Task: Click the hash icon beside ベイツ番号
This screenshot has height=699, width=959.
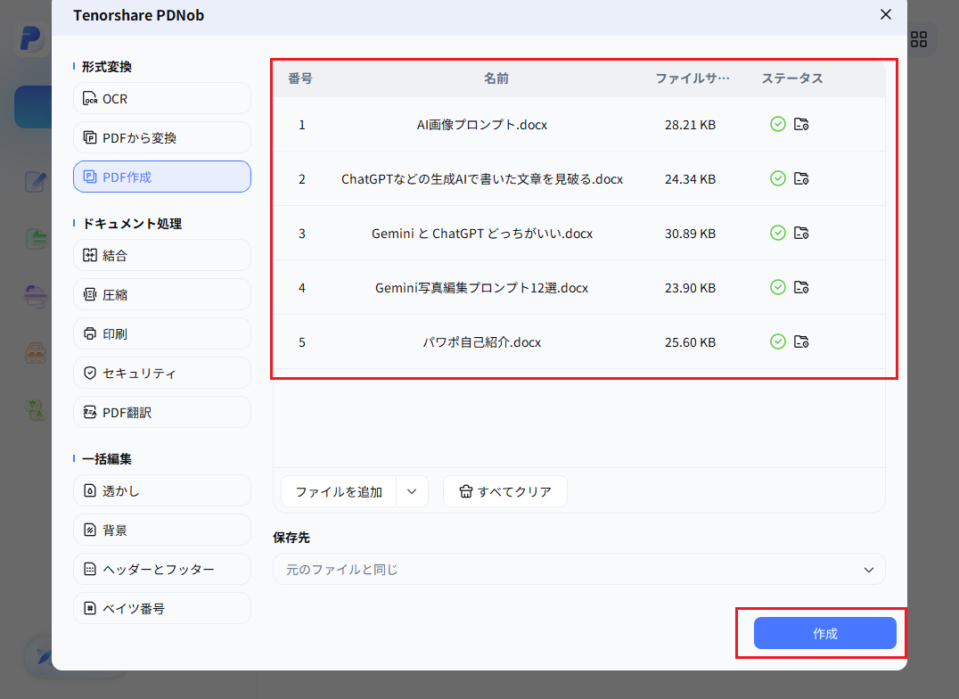Action: click(x=90, y=608)
